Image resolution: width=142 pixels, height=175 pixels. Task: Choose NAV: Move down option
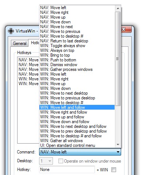click(x=77, y=22)
